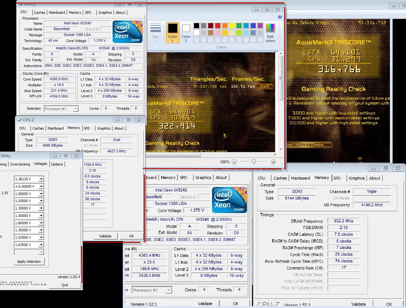406x308 pixels.
Task: Open Caches tab in the 4395.8 MHz CPU-Z window
Action: [40, 13]
